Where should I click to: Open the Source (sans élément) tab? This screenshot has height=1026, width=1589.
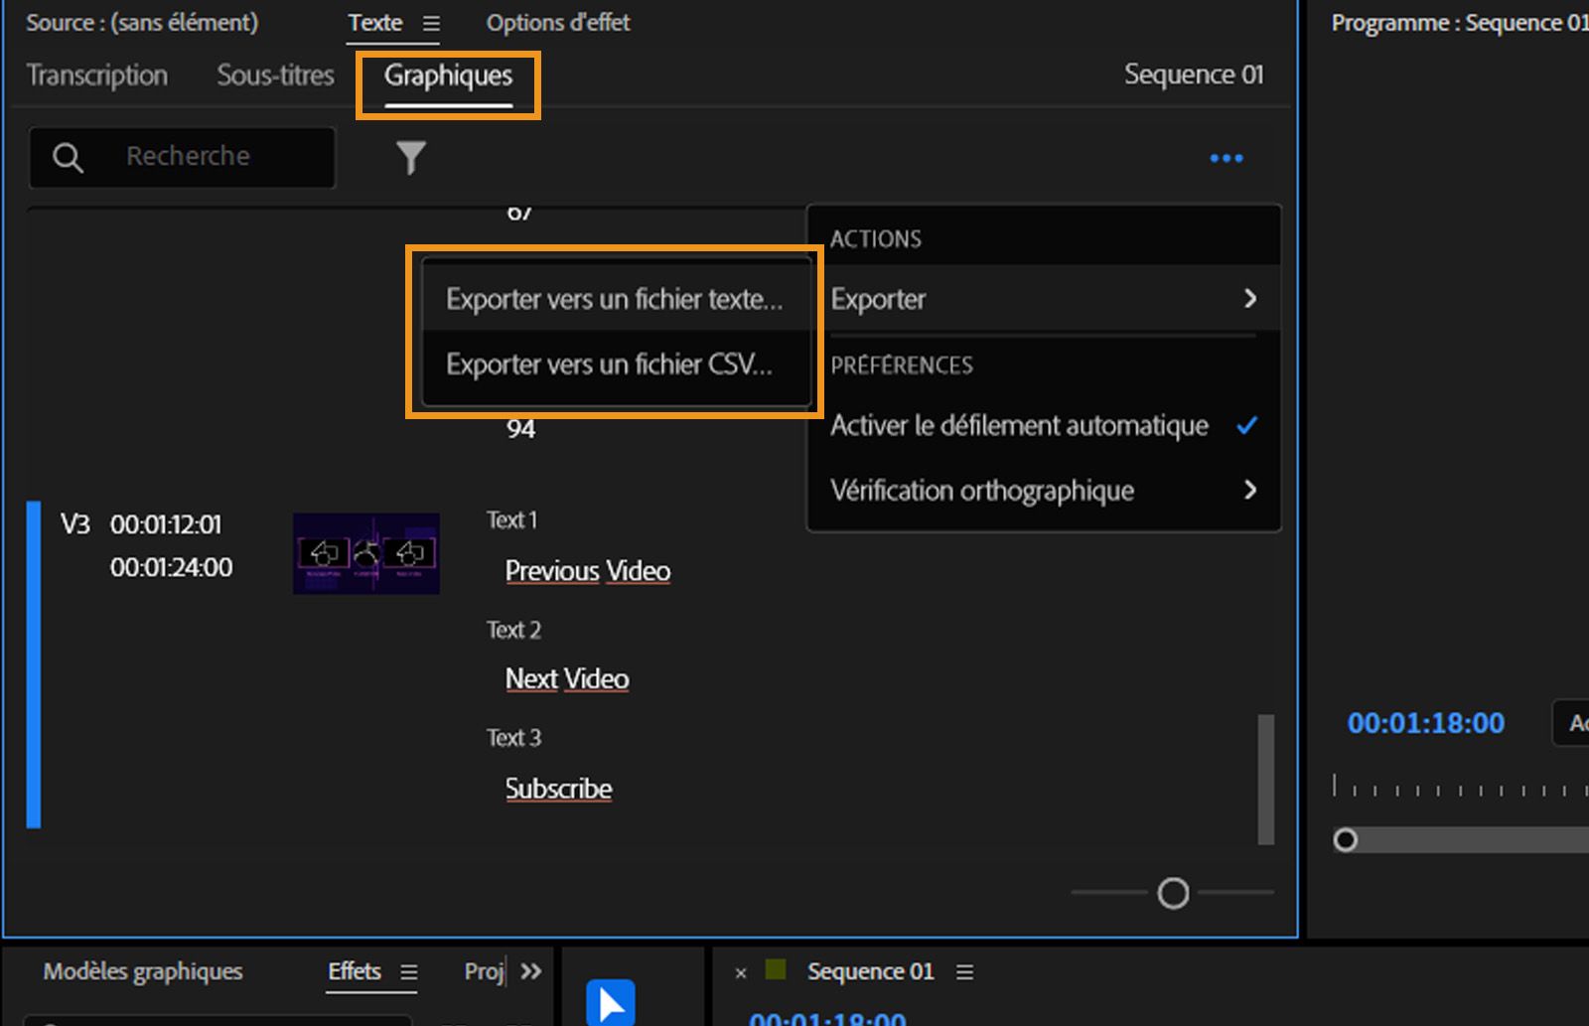point(142,23)
